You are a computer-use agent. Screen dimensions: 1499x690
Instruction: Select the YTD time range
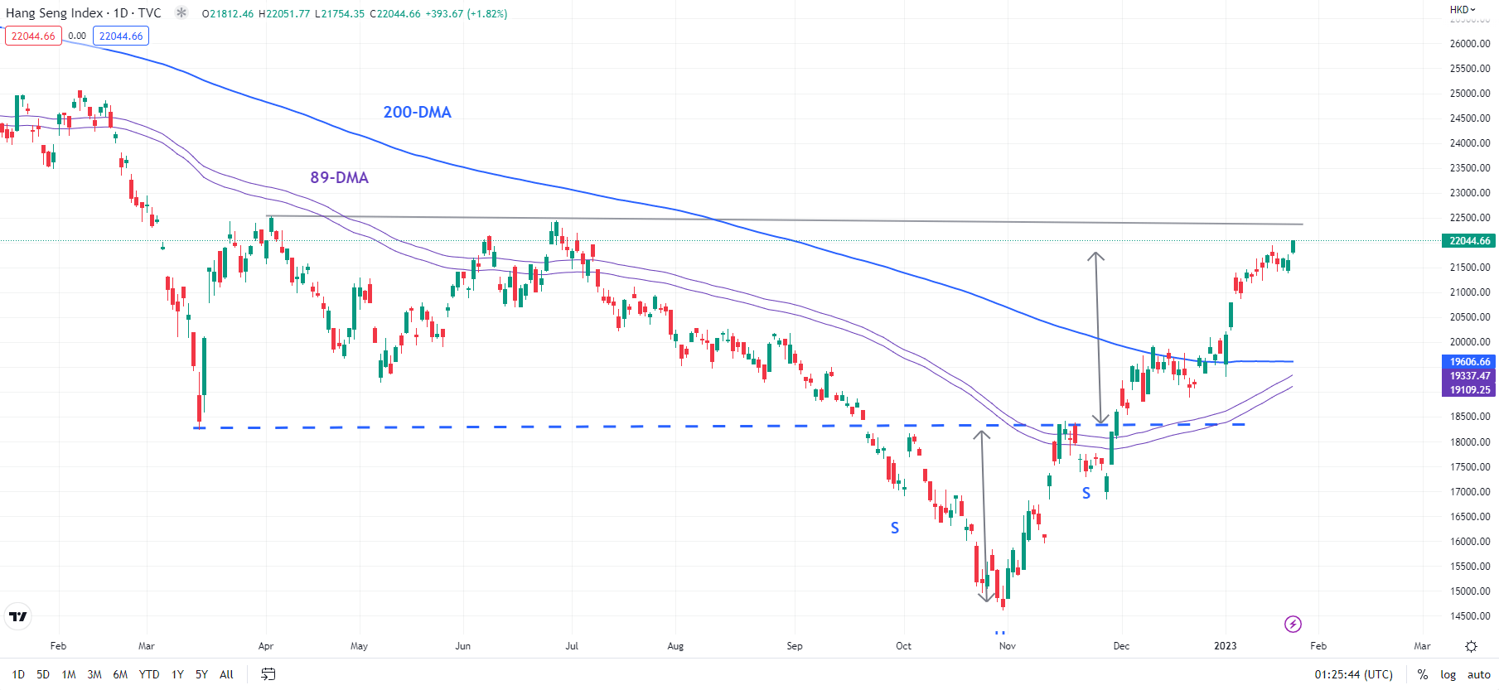coord(149,674)
